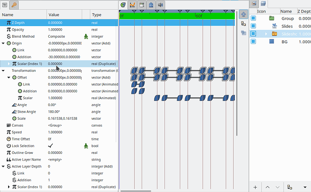The image size is (311, 192).
Task: Select the top timeline side tool icon
Action: [243, 15]
